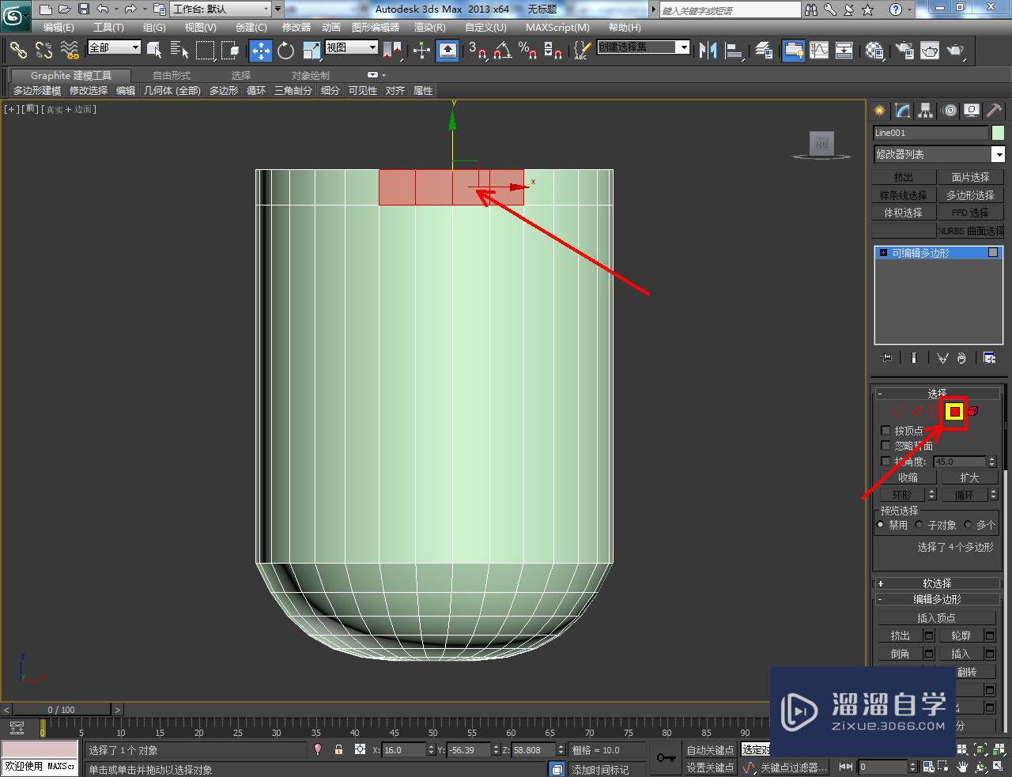Open the 创建选择集 dropdown
Image resolution: width=1012 pixels, height=777 pixels.
(x=643, y=47)
